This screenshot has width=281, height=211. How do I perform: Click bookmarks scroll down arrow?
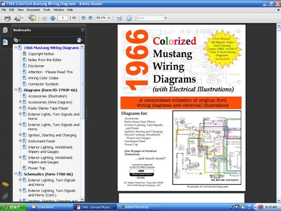pyautogui.click(x=82, y=199)
